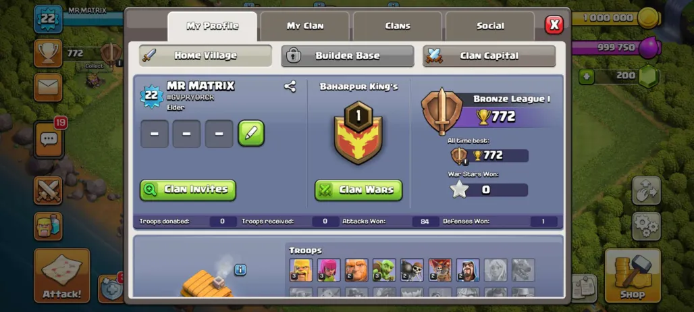Open the Clans tab
This screenshot has width=694, height=312.
pos(398,26)
